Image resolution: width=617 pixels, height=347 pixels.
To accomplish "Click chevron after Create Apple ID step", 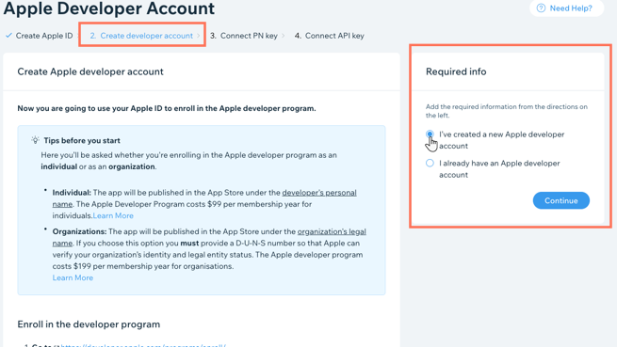I will pos(78,36).
